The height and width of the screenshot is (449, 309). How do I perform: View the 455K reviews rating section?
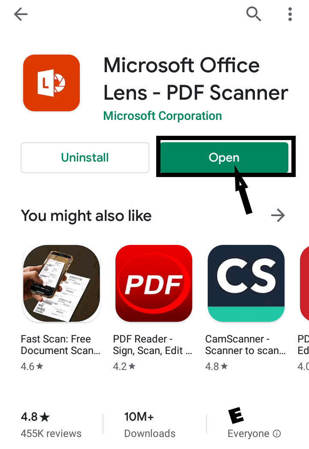tap(51, 425)
